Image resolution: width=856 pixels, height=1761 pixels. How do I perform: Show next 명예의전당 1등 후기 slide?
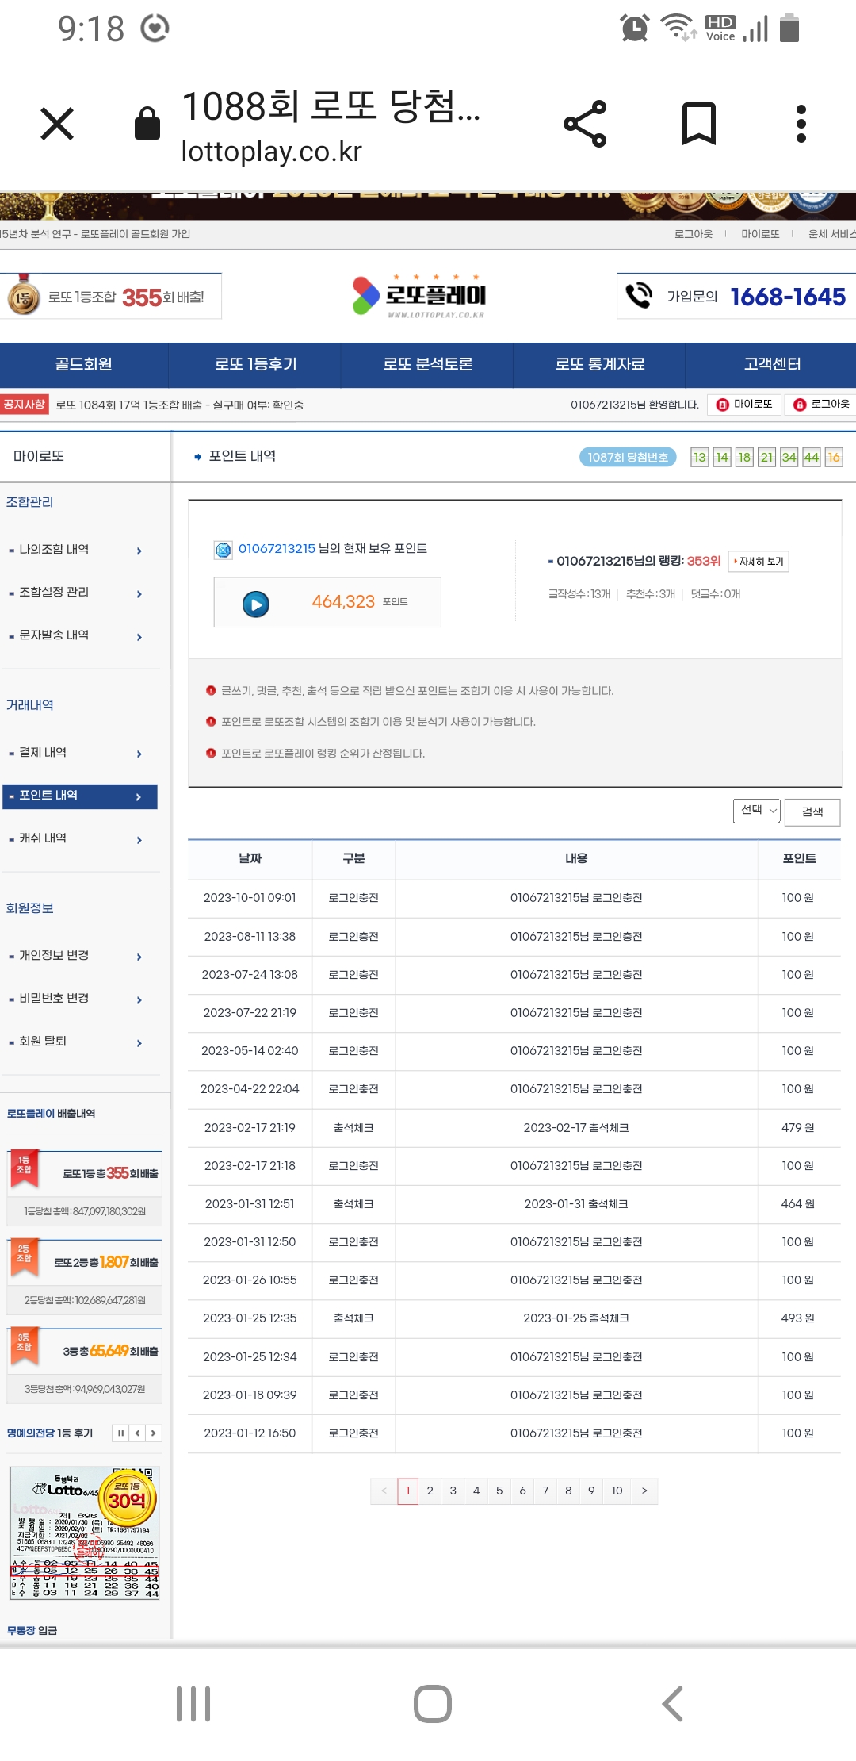coord(153,1433)
